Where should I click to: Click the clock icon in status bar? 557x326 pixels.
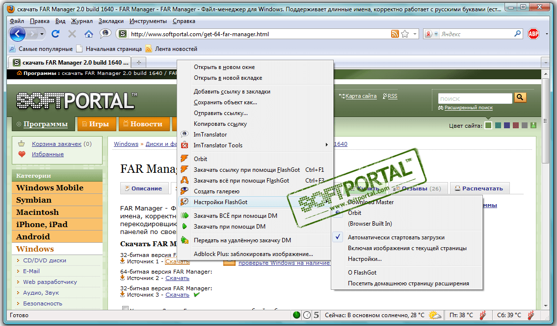click(x=307, y=315)
